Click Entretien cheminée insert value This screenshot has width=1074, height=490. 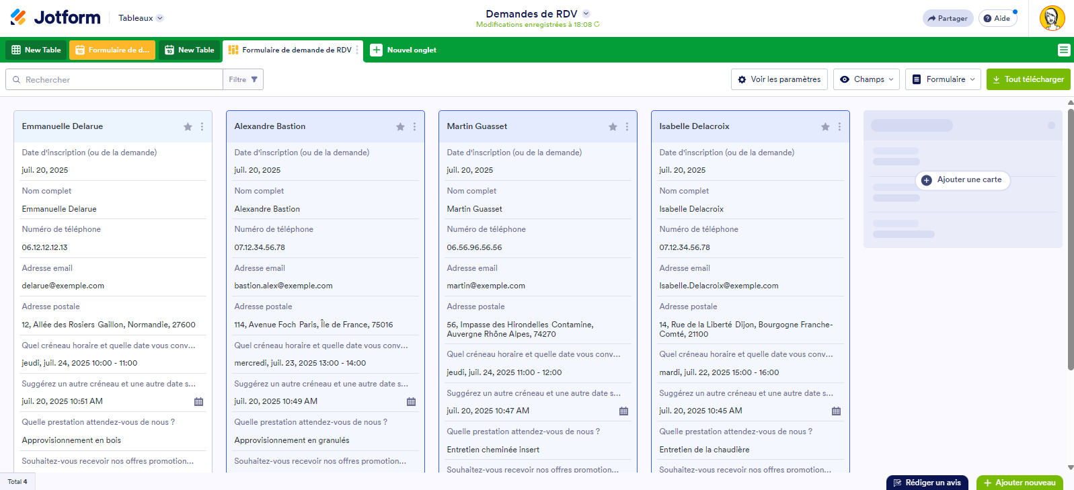(493, 450)
